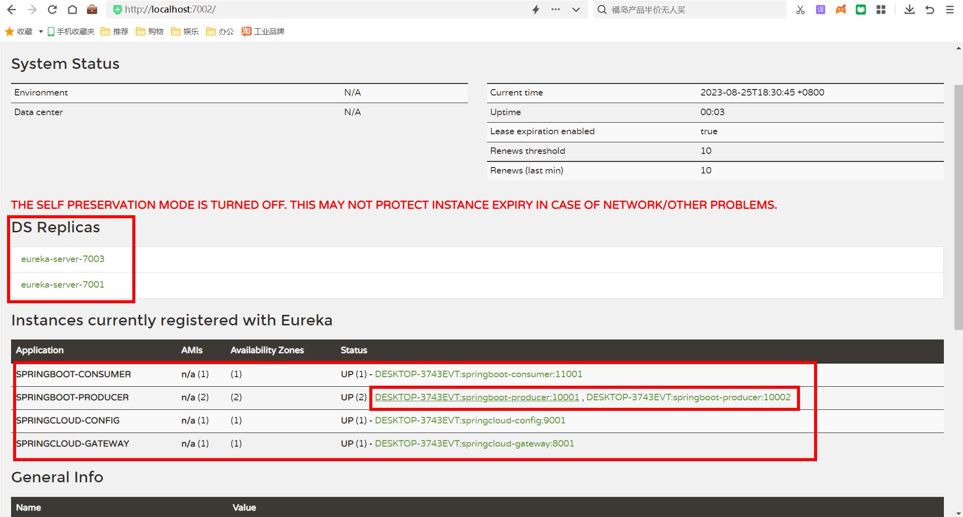Screen dimensions: 963x517
Task: Open the eureka-server-7003 replica link
Action: click(x=63, y=259)
